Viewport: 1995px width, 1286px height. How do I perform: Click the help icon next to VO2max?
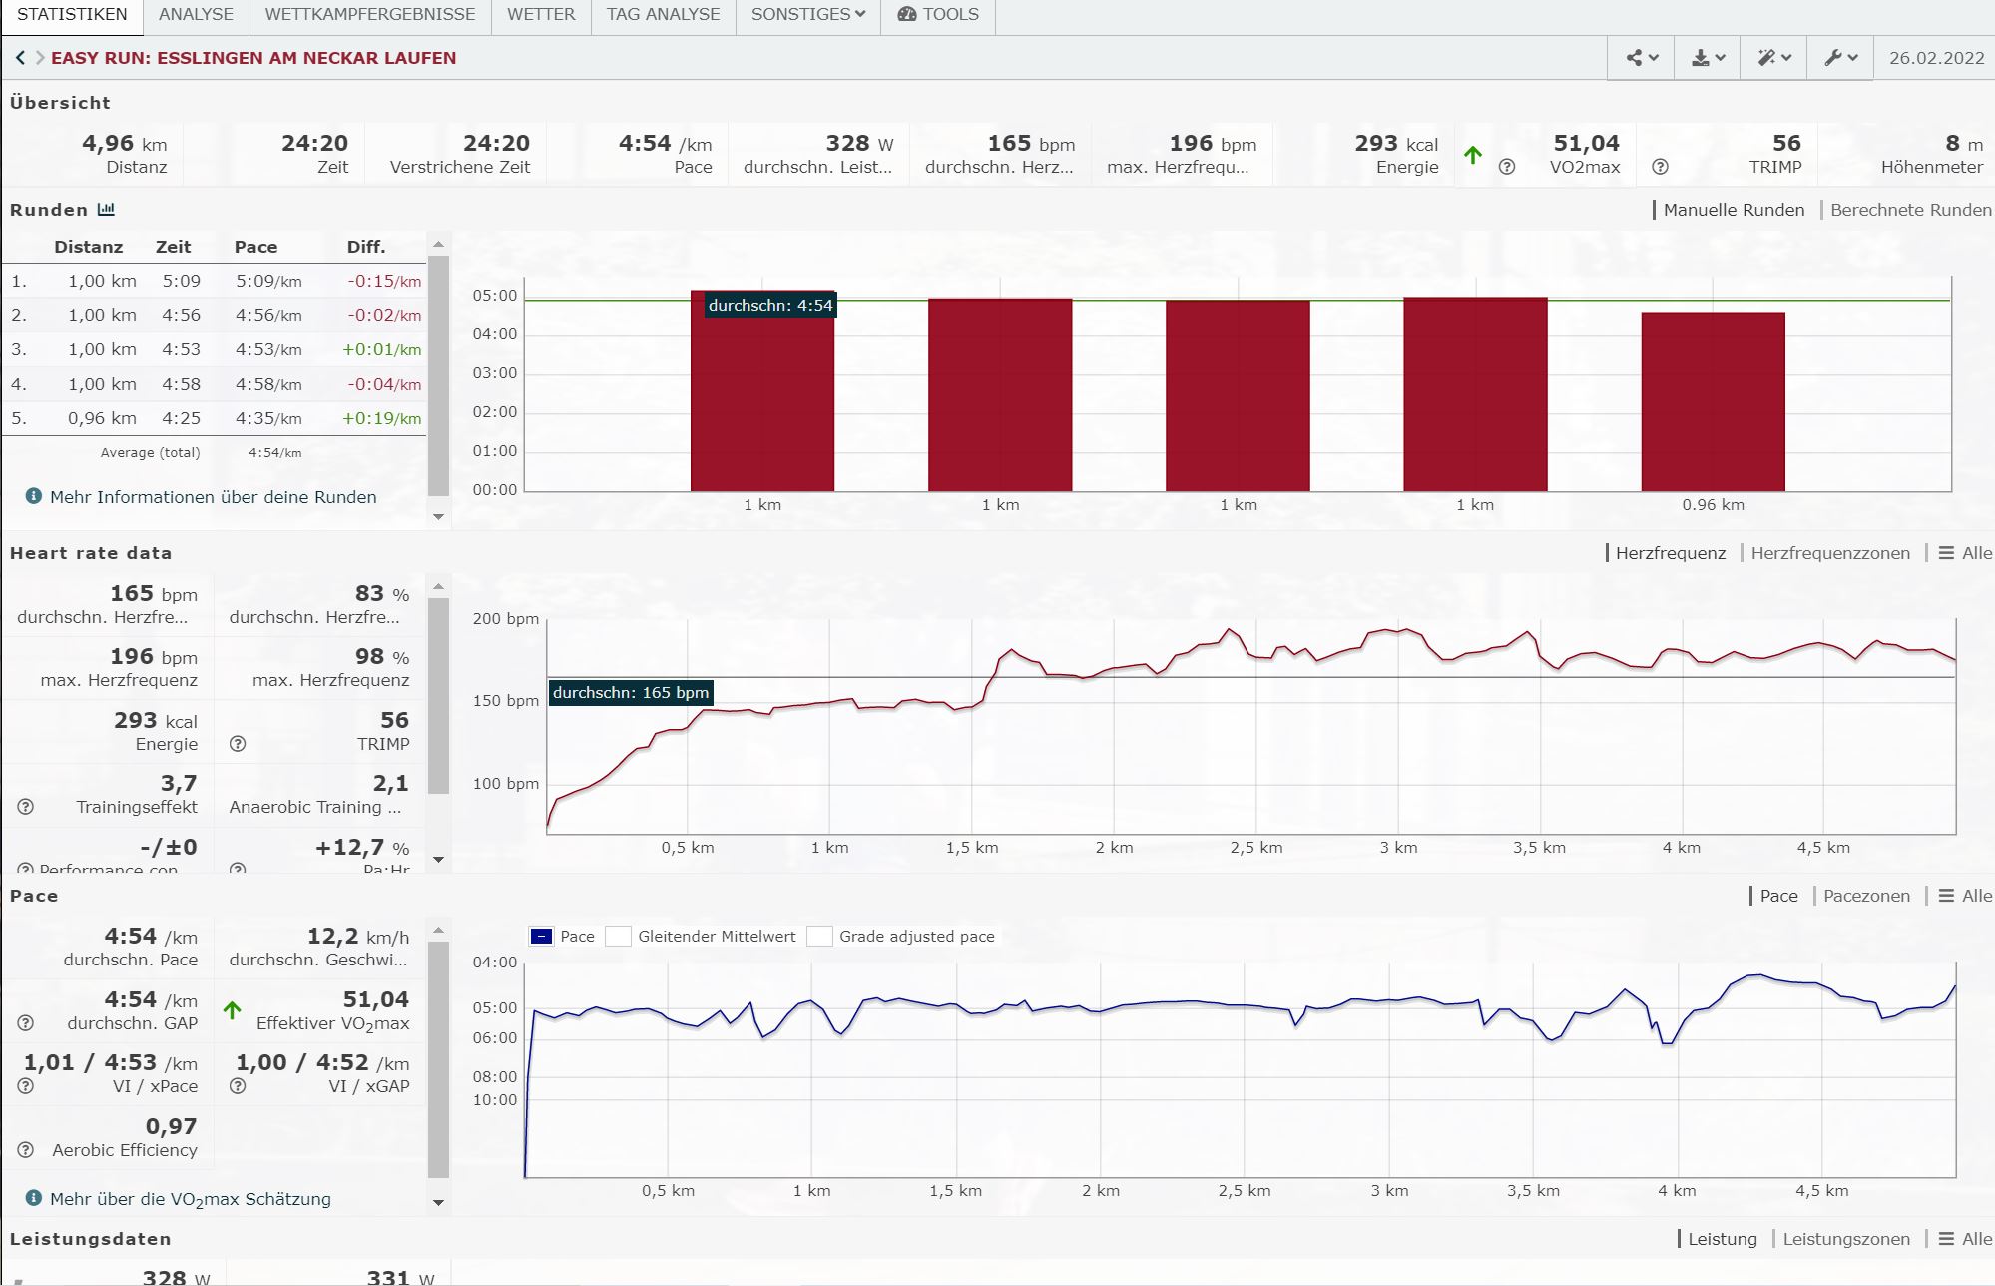click(1507, 167)
